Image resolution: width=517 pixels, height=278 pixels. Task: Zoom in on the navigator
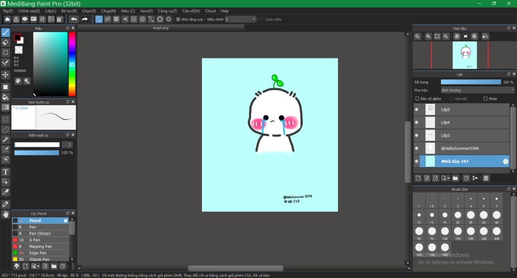pos(428,36)
